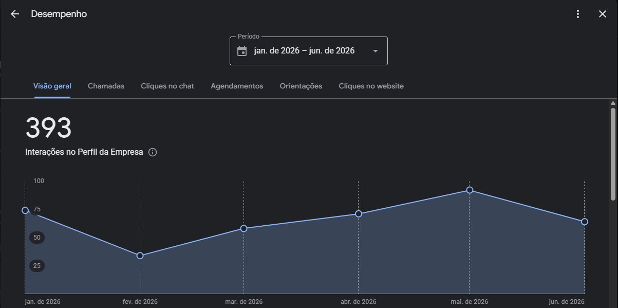618x308 pixels.
Task: Click the mar. de 2026 axis label
Action: pyautogui.click(x=244, y=302)
